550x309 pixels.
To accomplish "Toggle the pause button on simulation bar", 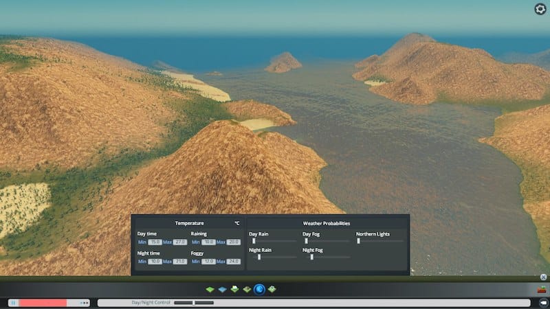I will click(12, 302).
